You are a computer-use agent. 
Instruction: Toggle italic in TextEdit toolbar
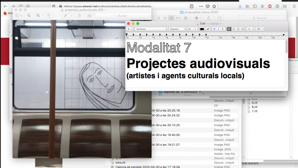(218, 29)
